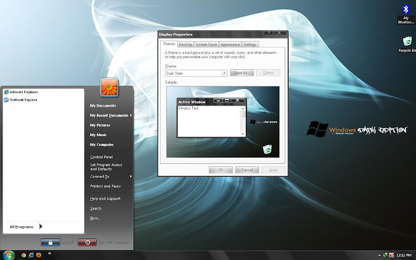Switch to the Themes tab
This screenshot has width=416, height=260.
169,44
